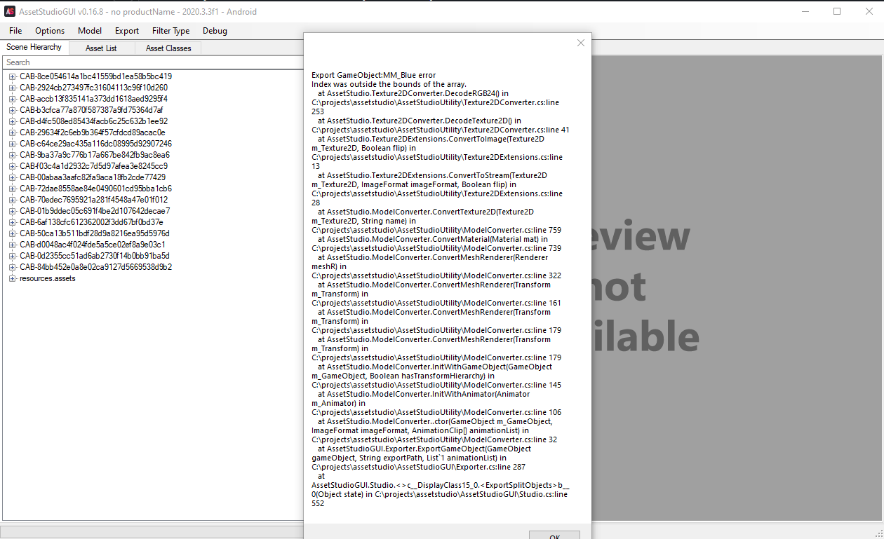Viewport: 884px width, 539px height.
Task: Open the File menu
Action: pyautogui.click(x=15, y=31)
